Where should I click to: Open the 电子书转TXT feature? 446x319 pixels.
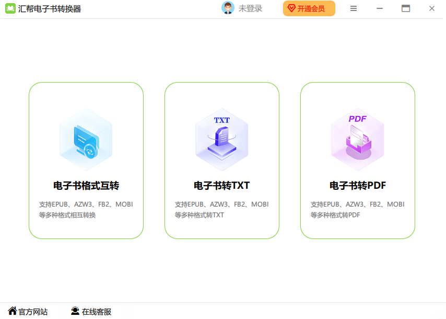tap(221, 186)
